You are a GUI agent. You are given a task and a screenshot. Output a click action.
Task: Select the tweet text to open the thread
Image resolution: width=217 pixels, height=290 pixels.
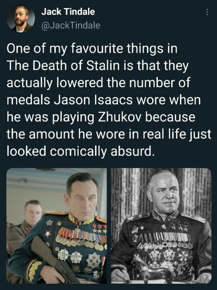tap(108, 100)
